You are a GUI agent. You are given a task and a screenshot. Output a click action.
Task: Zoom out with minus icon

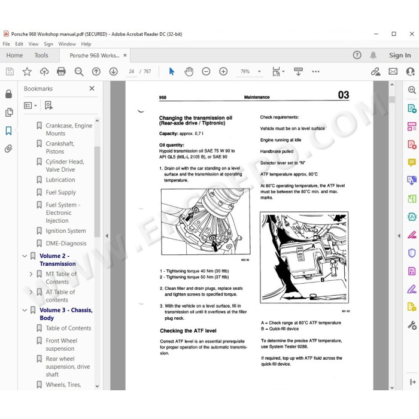(x=206, y=71)
